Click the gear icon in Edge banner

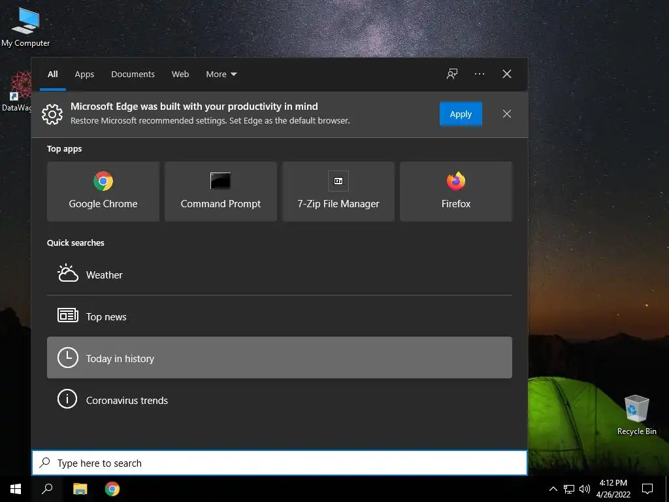52,114
